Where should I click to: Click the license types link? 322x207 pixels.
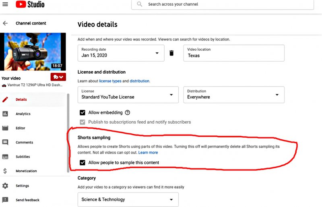point(110,81)
